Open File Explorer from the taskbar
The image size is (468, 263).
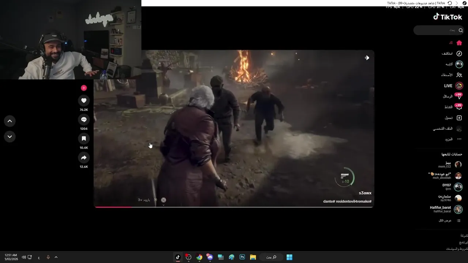[253, 257]
